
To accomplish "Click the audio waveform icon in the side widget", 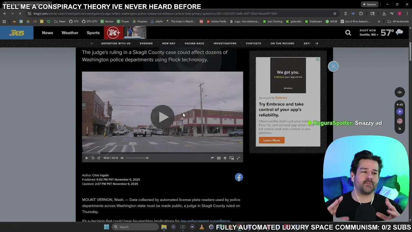I will click(399, 92).
